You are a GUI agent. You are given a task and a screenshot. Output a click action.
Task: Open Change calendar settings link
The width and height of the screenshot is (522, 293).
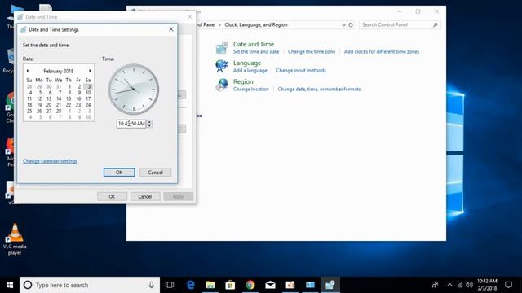(x=50, y=161)
